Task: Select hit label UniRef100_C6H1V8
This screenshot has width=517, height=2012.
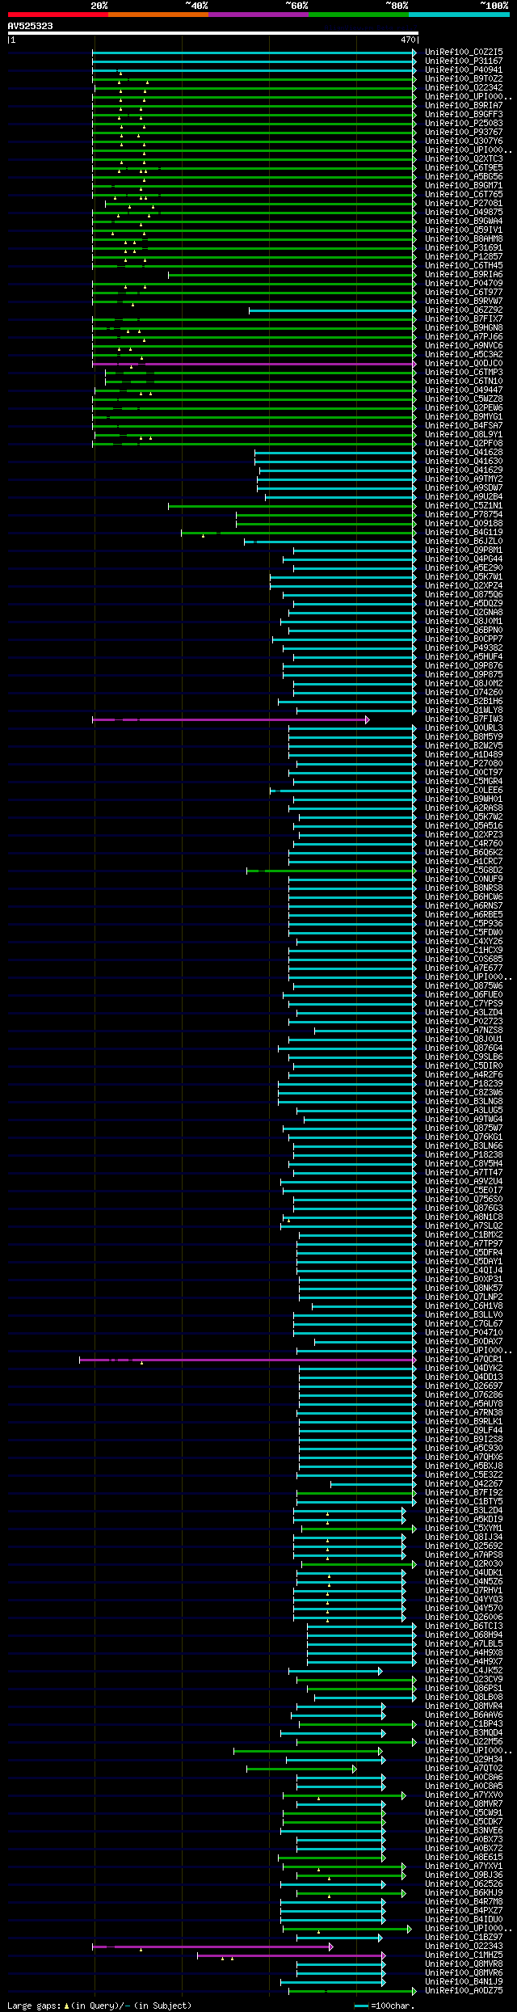Action: (x=464, y=1306)
